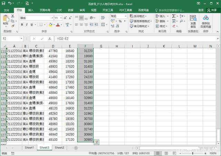Align text to the left
221x156 pixels.
(77, 25)
